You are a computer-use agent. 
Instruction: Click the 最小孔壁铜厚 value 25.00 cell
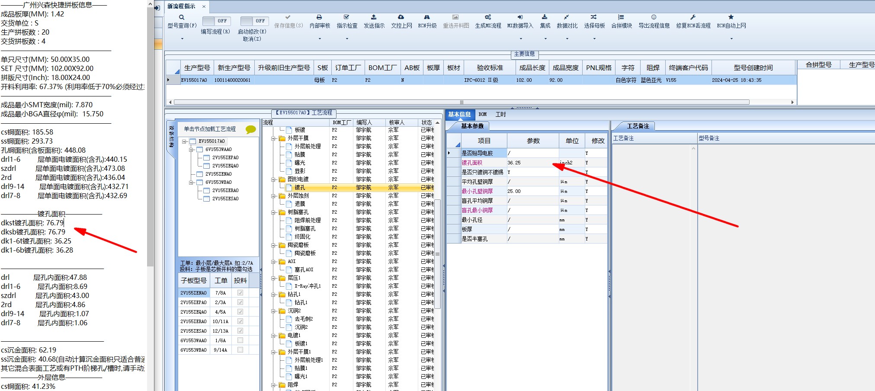click(533, 191)
